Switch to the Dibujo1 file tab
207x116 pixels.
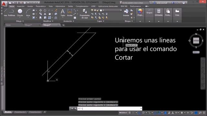[28, 25]
